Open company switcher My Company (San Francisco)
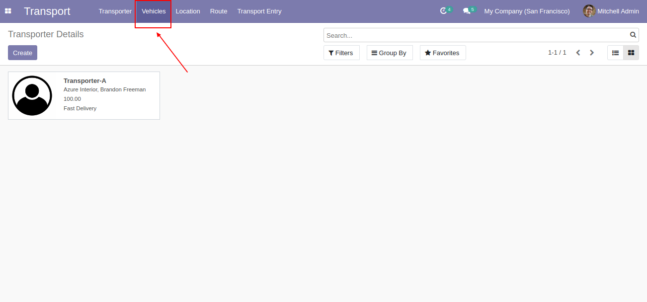The width and height of the screenshot is (647, 302). click(x=527, y=11)
